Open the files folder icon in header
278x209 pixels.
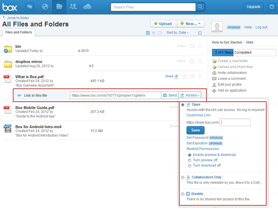pyautogui.click(x=59, y=7)
